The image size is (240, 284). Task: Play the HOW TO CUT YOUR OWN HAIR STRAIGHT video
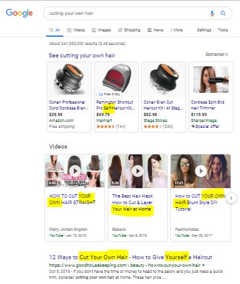pyautogui.click(x=75, y=171)
